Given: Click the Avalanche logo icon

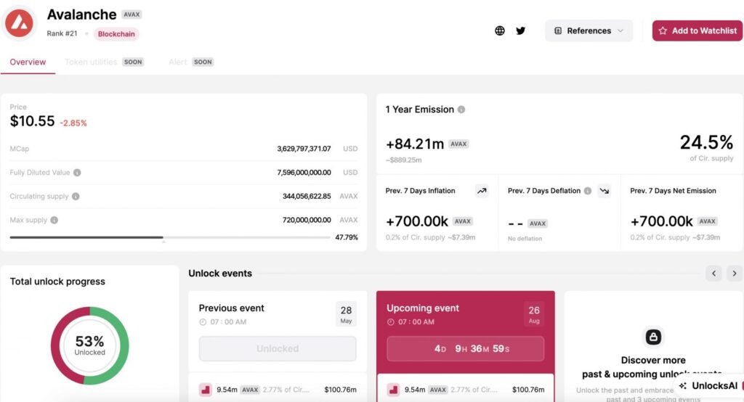Looking at the screenshot, I should (x=20, y=23).
